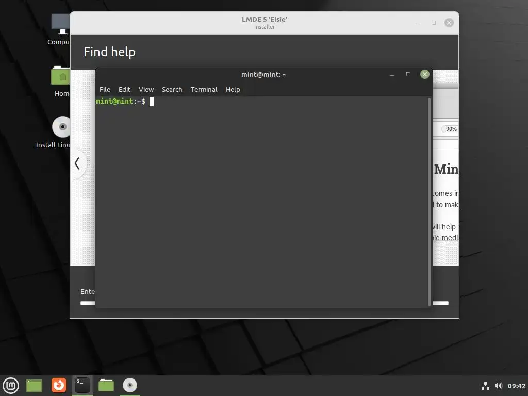This screenshot has width=528, height=396.
Task: Open the File menu in terminal
Action: 105,90
